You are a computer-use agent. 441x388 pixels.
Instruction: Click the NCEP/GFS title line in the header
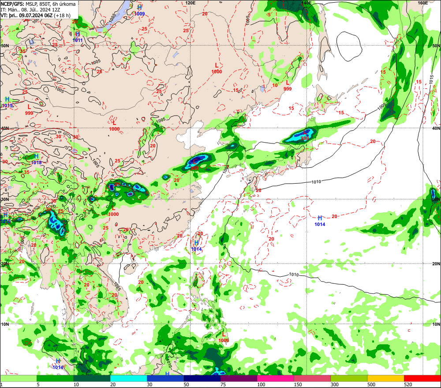click(x=38, y=4)
